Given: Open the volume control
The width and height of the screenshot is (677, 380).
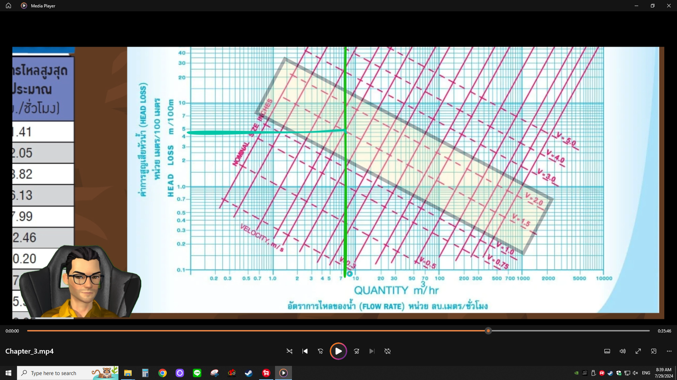Looking at the screenshot, I should [622, 351].
